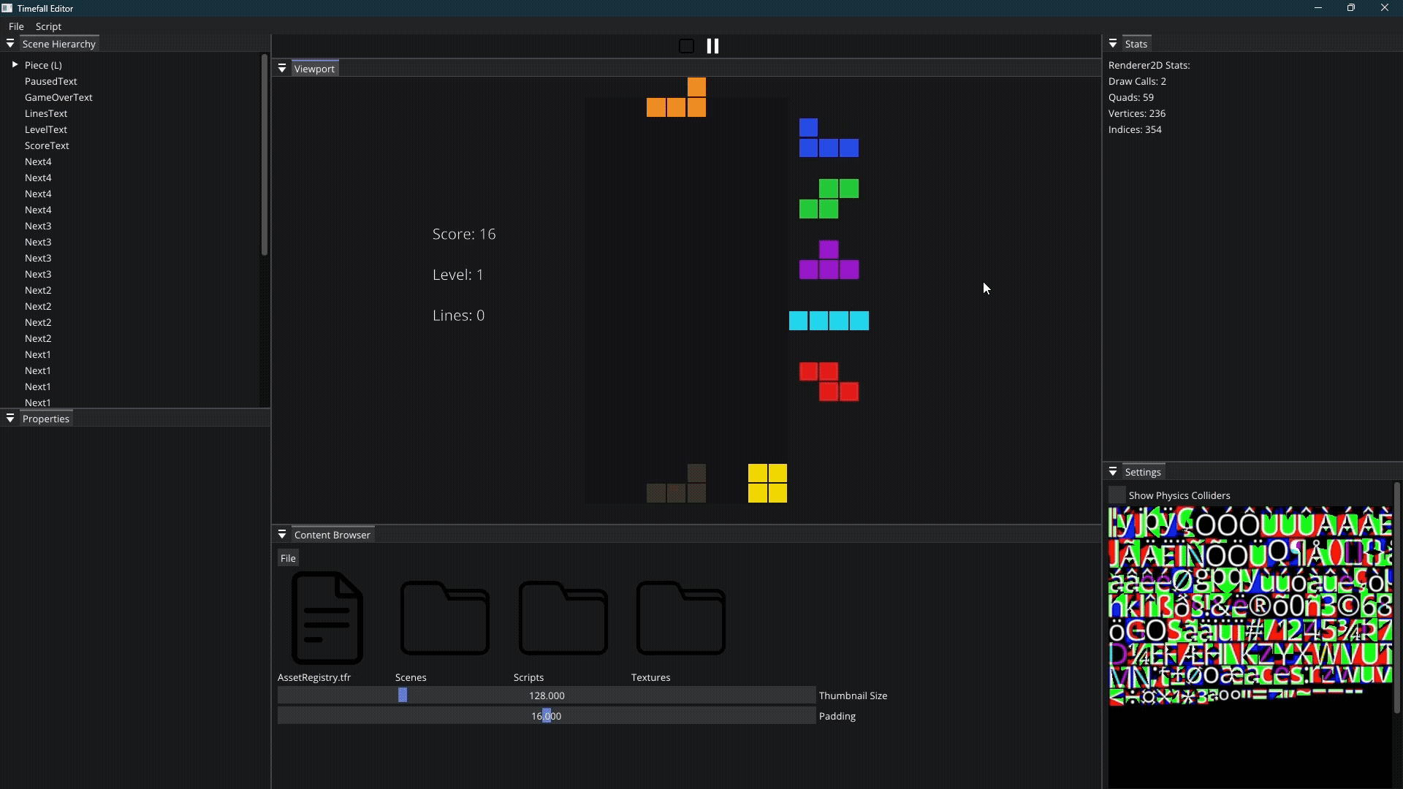Click the Timefall Editor app icon
The height and width of the screenshot is (789, 1403).
7,8
